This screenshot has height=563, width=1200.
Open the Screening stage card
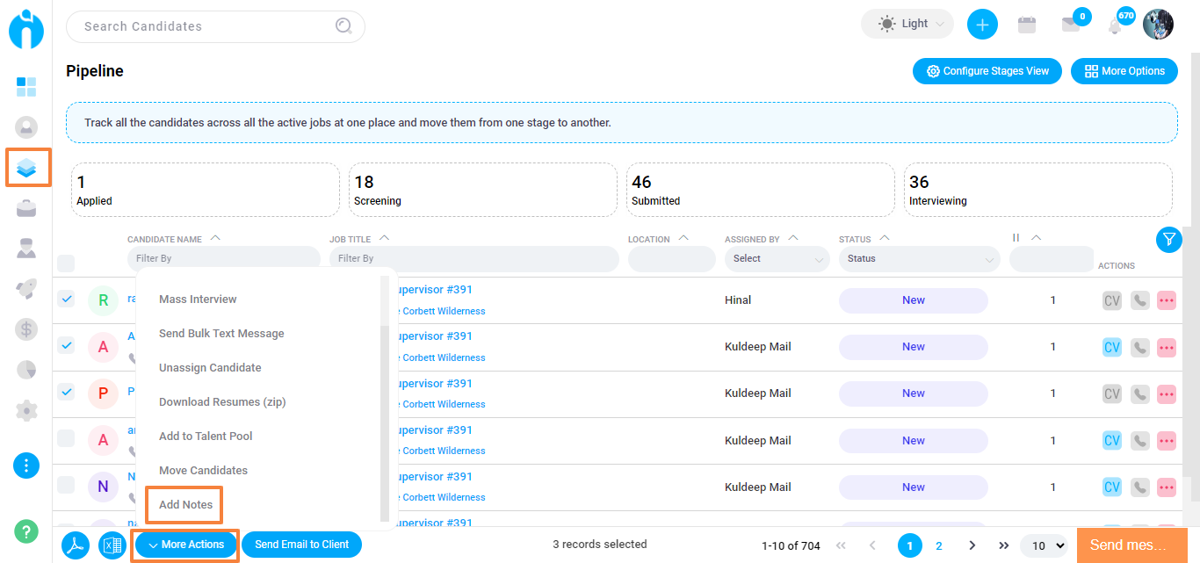[x=482, y=190]
